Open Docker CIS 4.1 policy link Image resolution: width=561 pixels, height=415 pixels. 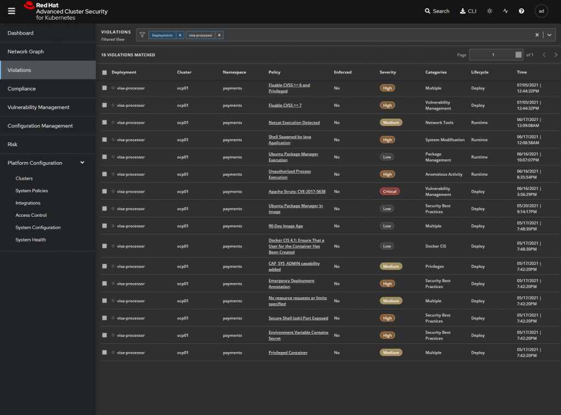pos(296,246)
